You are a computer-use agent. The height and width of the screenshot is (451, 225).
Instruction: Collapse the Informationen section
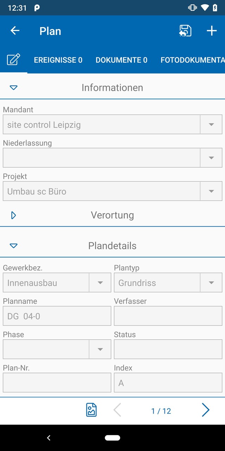[x=13, y=87]
